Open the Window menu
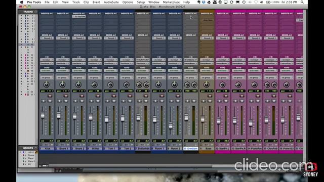 pyautogui.click(x=154, y=2)
